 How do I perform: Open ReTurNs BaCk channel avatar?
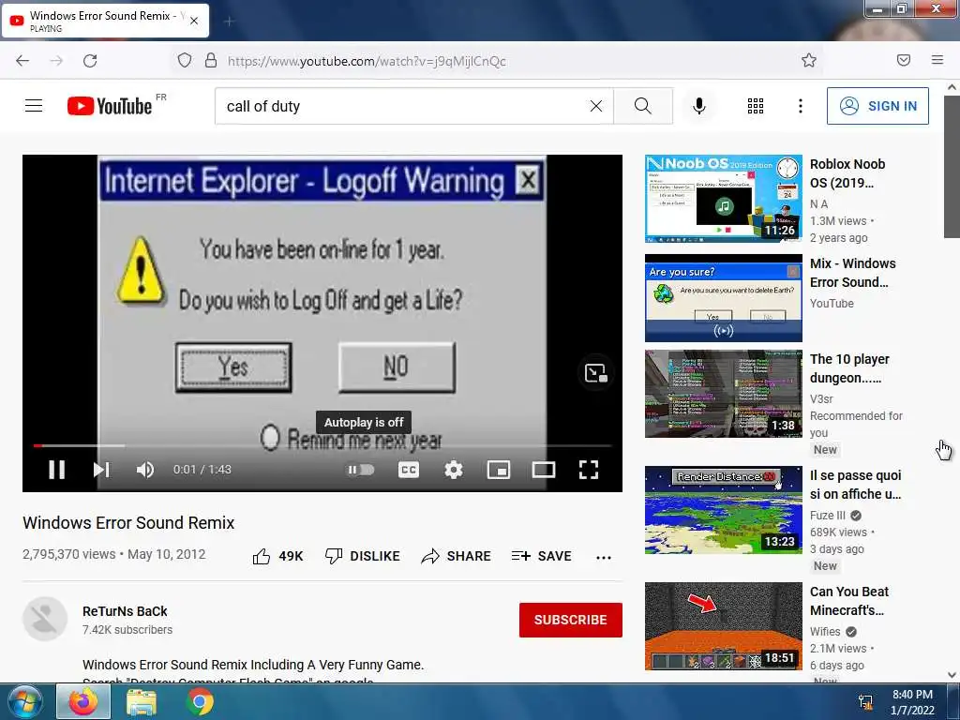coord(45,619)
